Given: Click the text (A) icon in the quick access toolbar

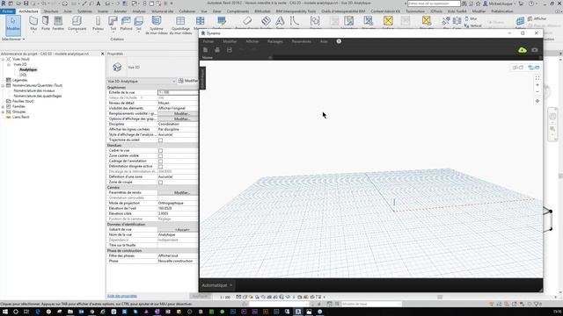Looking at the screenshot, I should pyautogui.click(x=99, y=4).
